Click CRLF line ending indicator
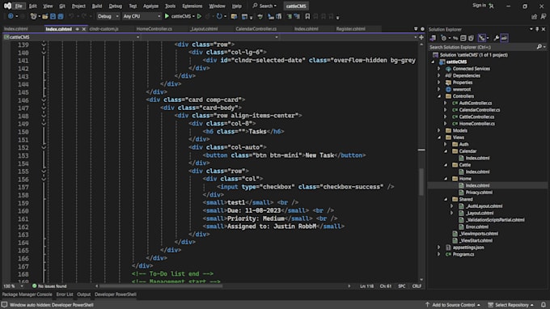The height and width of the screenshot is (309, 550). (x=417, y=286)
